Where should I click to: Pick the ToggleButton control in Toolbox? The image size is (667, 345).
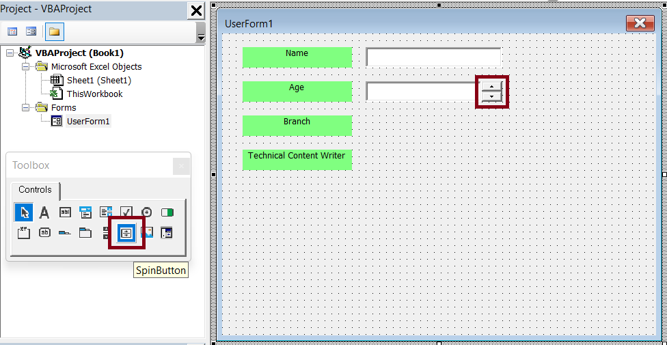(167, 212)
